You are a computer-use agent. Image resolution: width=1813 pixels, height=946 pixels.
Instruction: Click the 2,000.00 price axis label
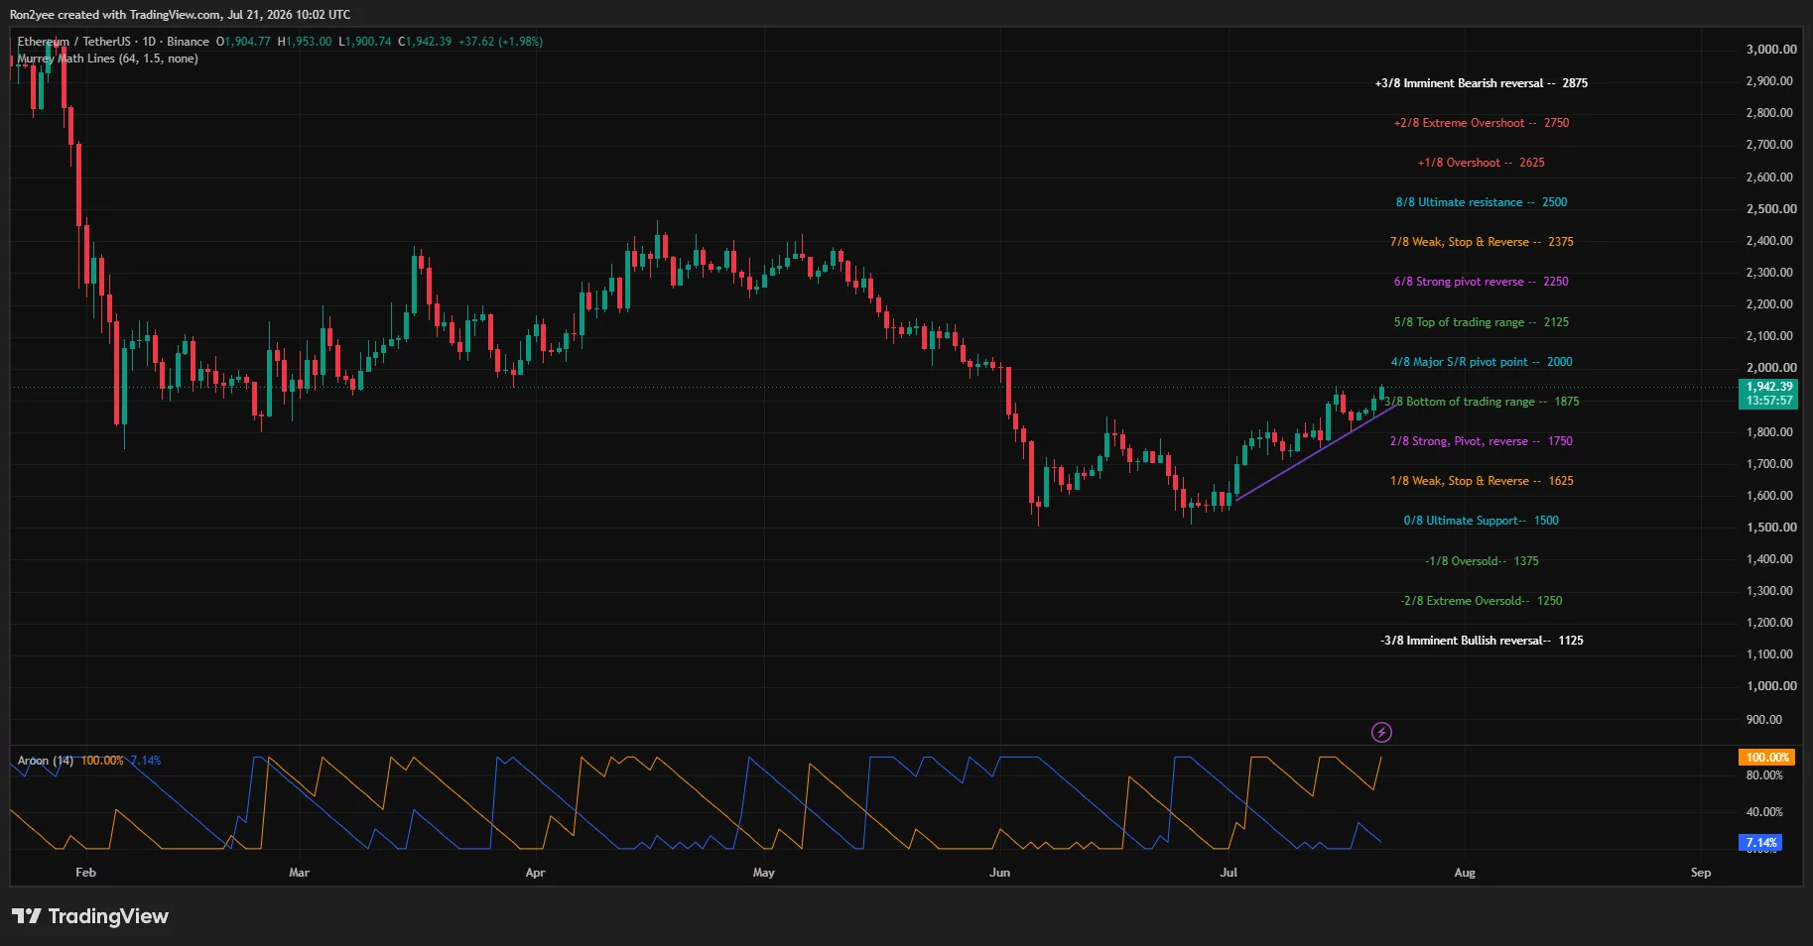tap(1771, 368)
